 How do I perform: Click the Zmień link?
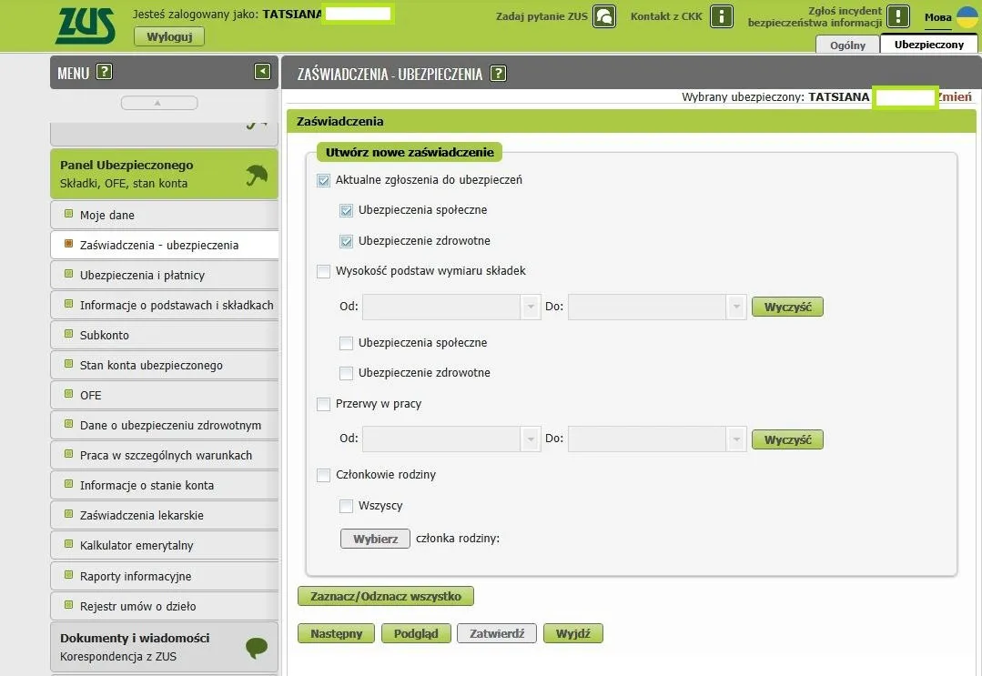click(x=955, y=96)
